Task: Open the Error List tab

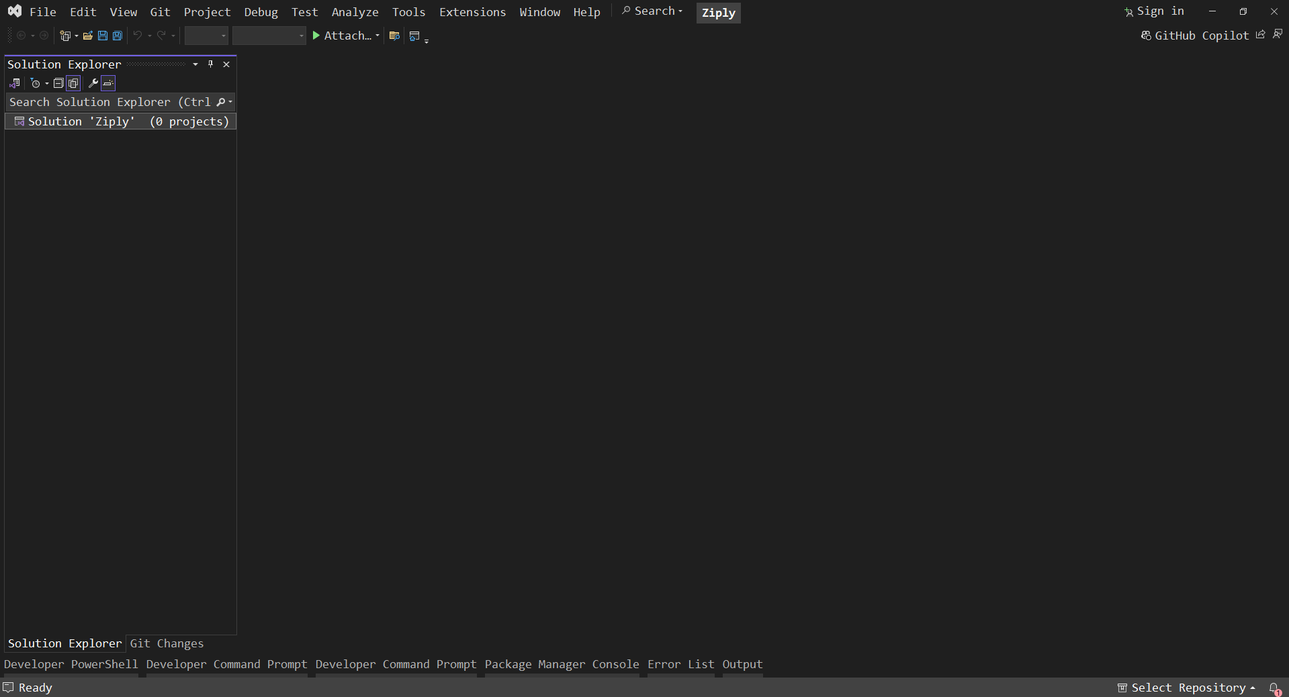Action: (x=680, y=664)
